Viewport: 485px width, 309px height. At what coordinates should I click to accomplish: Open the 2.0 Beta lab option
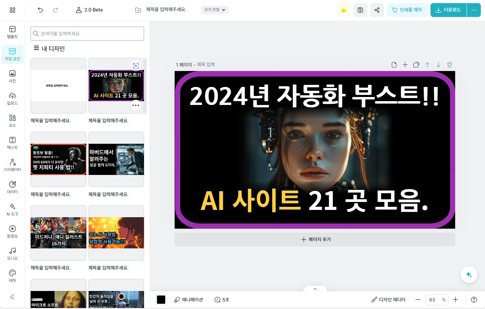89,10
